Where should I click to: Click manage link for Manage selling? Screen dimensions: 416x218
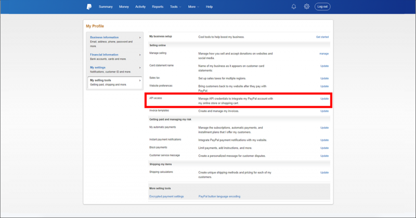(x=323, y=54)
